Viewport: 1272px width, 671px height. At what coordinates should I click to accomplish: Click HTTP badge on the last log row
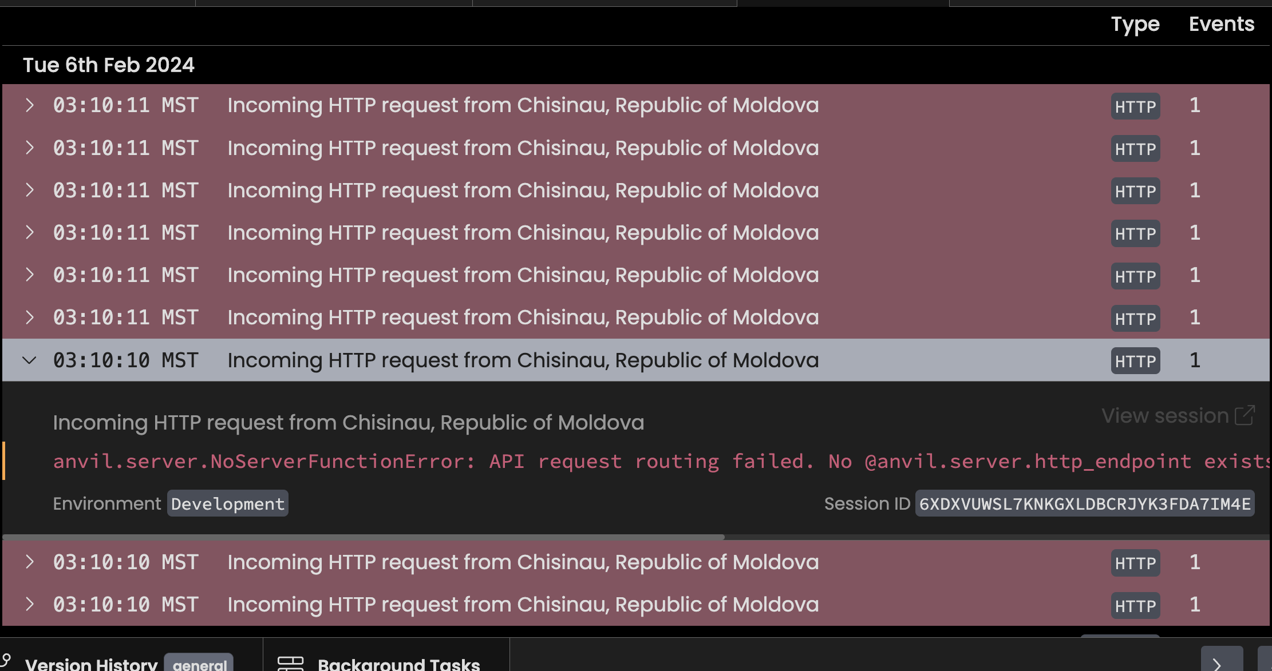point(1135,606)
